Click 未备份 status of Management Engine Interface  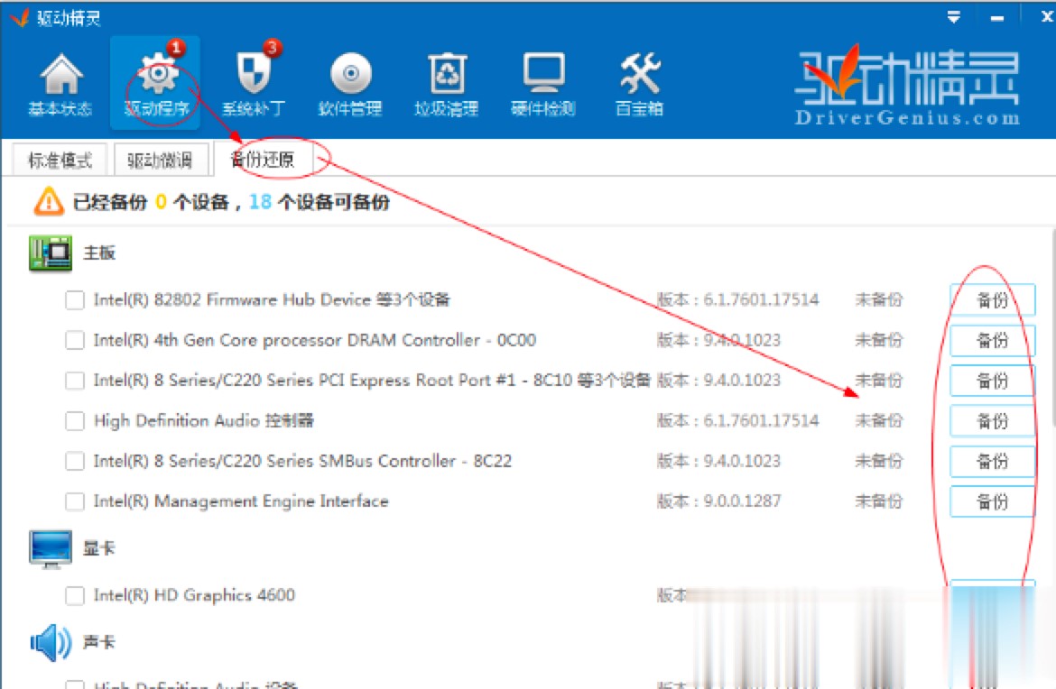[x=878, y=502]
